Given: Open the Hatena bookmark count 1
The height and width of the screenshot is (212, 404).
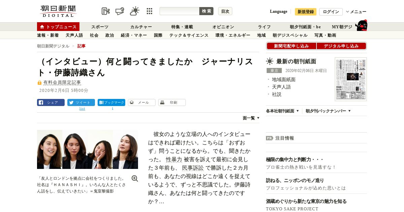Looking at the screenshot, I should pos(112,109).
